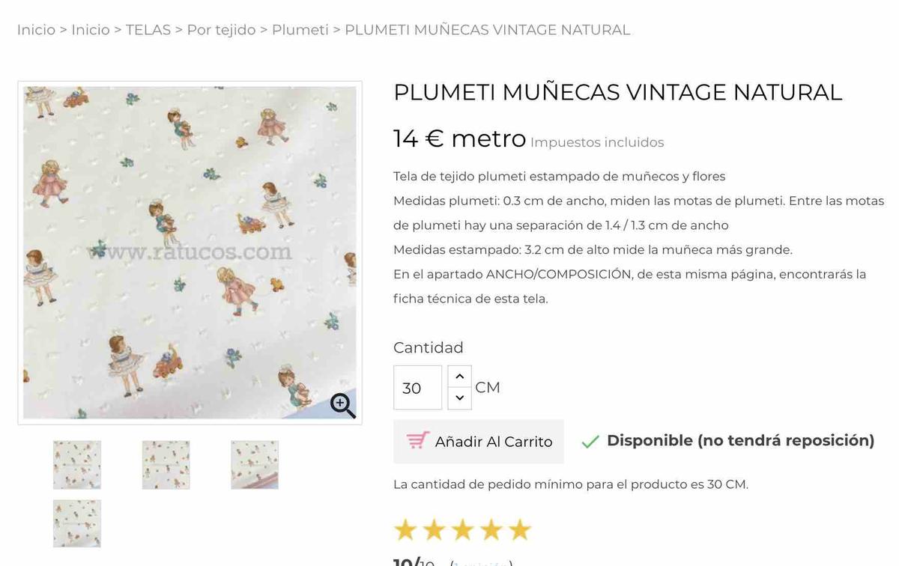The height and width of the screenshot is (566, 899).
Task: Click the fifth gold rating star
Action: click(519, 529)
